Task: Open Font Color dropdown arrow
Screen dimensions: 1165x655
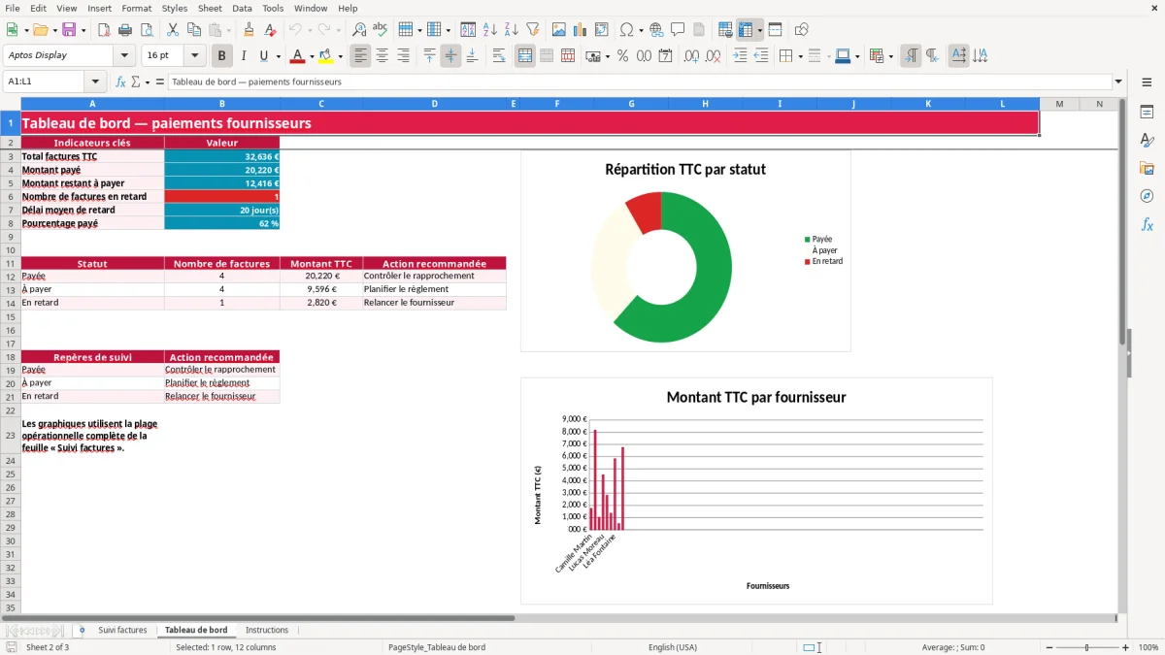Action: pos(312,56)
